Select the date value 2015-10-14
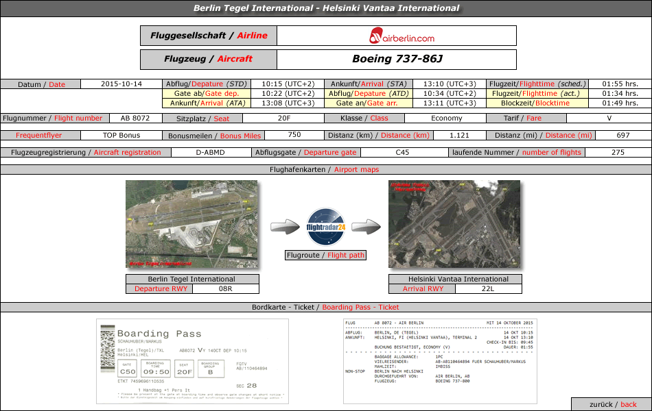 pyautogui.click(x=121, y=84)
